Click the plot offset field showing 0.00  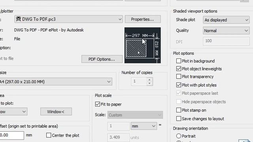[11, 135]
